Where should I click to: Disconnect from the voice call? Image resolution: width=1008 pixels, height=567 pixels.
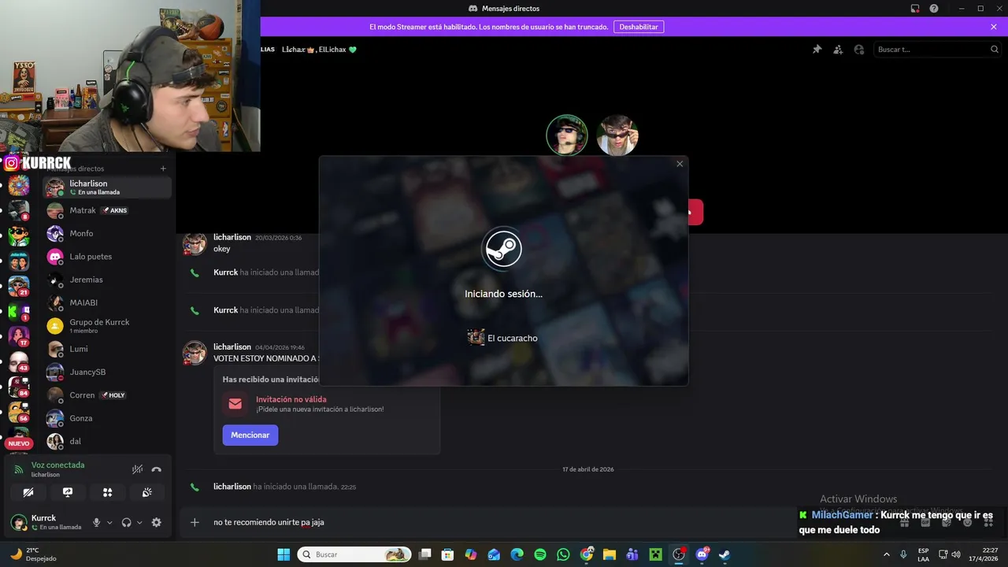click(157, 469)
